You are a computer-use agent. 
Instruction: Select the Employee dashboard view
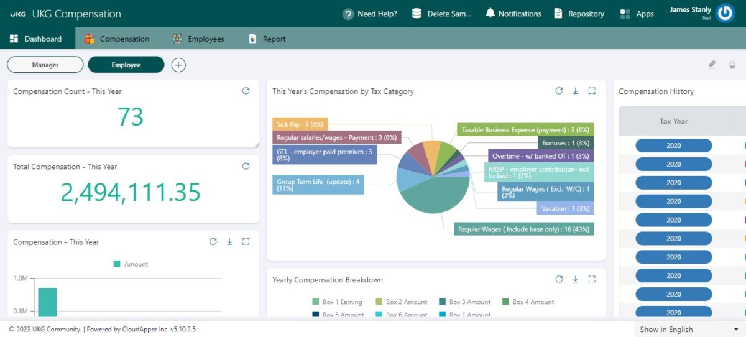[x=126, y=65]
